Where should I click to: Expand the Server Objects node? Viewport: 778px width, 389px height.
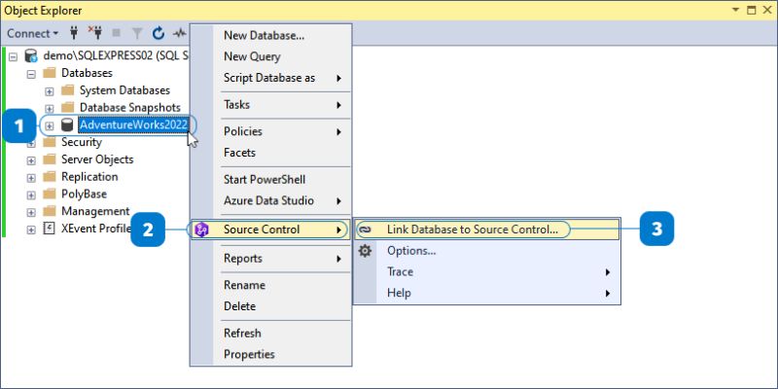click(x=31, y=160)
